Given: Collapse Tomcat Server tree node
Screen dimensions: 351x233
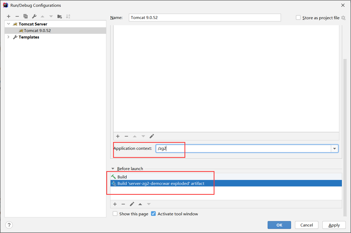Looking at the screenshot, I should [x=9, y=24].
